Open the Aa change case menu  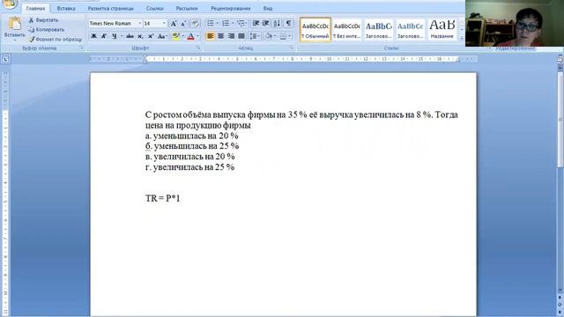click(162, 36)
